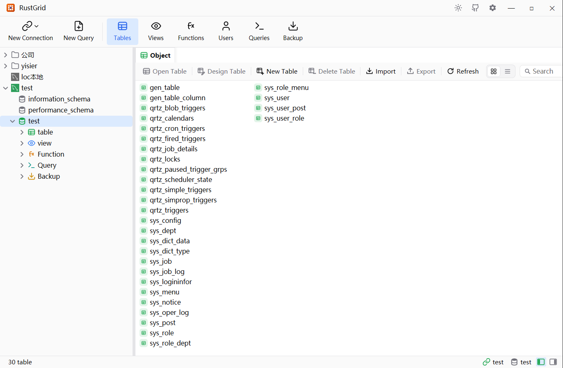
Task: Switch to list view layout
Action: coord(508,71)
